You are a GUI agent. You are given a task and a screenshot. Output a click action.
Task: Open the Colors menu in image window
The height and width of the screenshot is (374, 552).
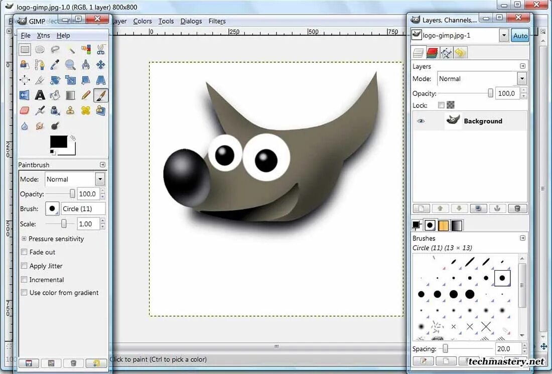[x=142, y=21]
